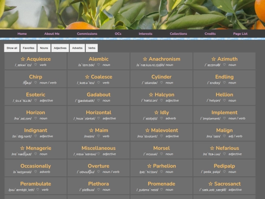Image resolution: width=265 pixels, height=199 pixels.
Task: Select the Hellion word title
Action: (224, 95)
